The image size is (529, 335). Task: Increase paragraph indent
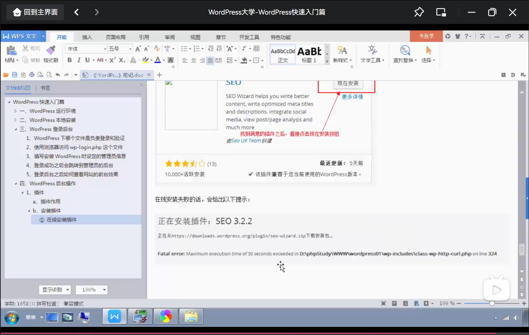[219, 49]
